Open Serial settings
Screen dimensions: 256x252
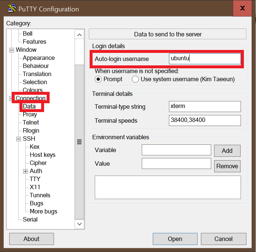pos(30,220)
